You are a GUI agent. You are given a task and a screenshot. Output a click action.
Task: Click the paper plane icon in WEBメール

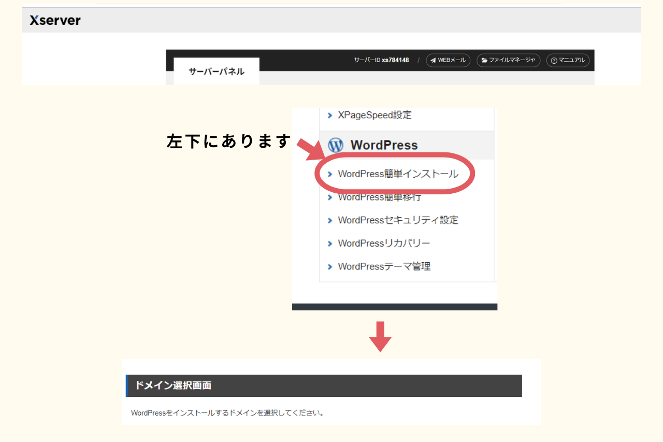(433, 61)
